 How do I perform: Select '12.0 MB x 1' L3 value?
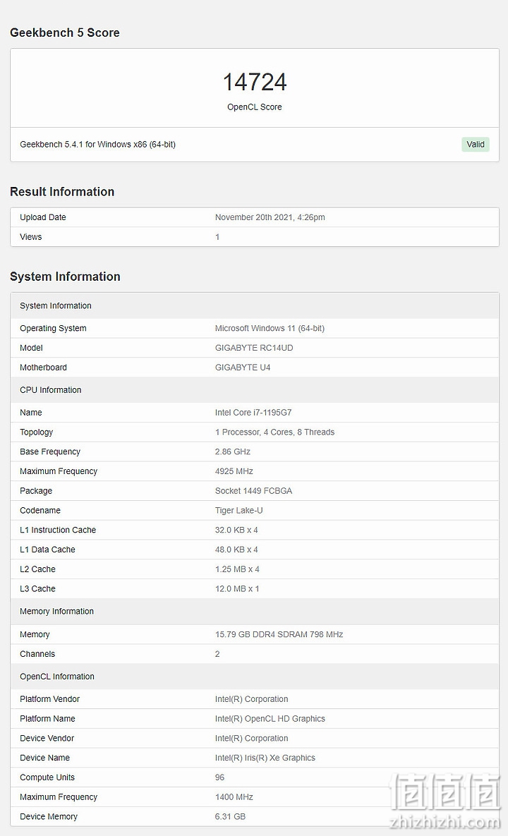pyautogui.click(x=236, y=590)
